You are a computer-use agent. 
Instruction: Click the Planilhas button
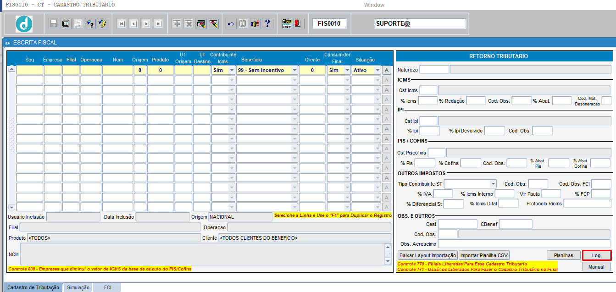tap(564, 255)
